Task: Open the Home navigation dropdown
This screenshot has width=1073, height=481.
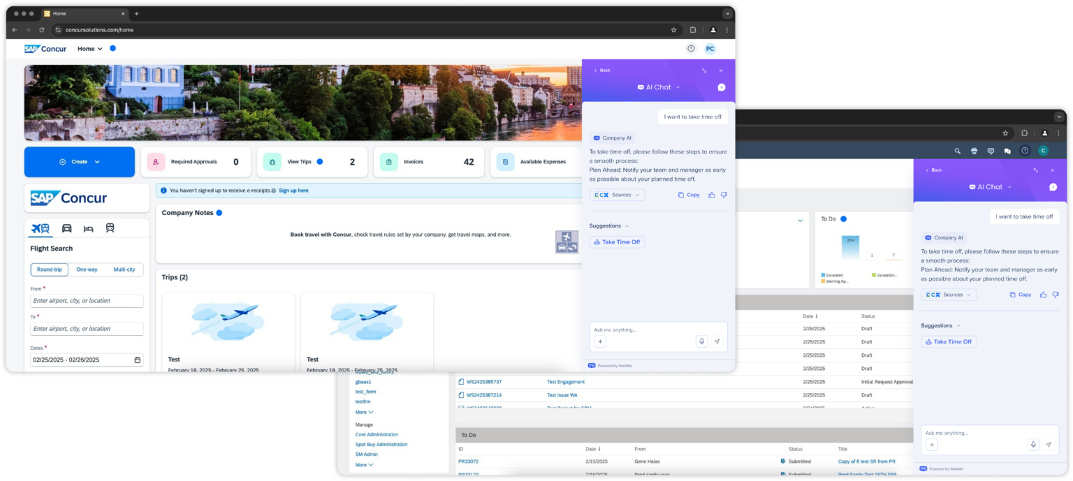Action: tap(88, 48)
